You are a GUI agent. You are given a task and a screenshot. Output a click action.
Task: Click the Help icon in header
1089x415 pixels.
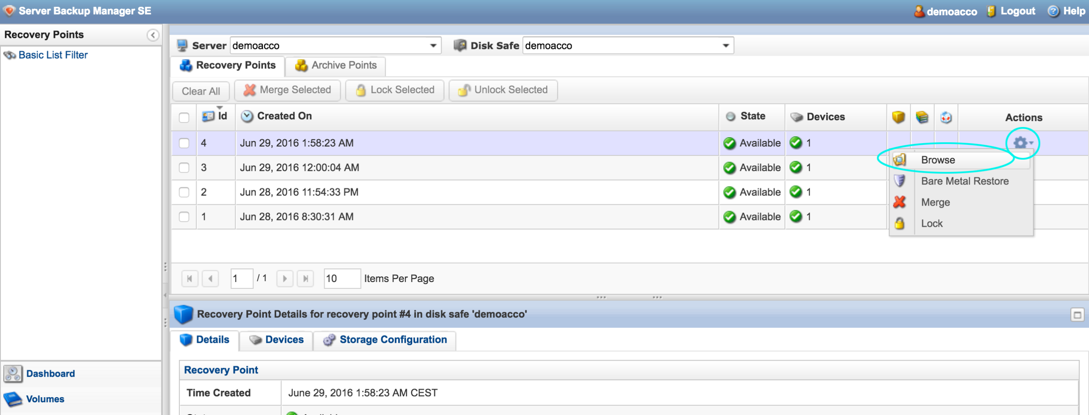tap(1053, 11)
